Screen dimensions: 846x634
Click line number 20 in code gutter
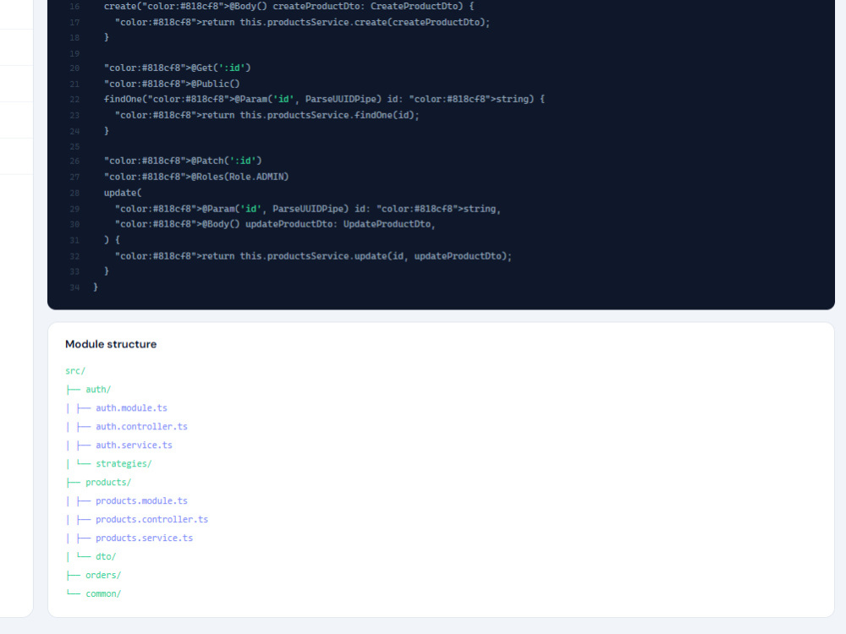(x=74, y=68)
